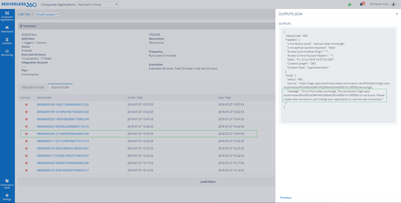Click failed status icon for run ending CU26
This screenshot has width=401, height=203.
point(26,112)
